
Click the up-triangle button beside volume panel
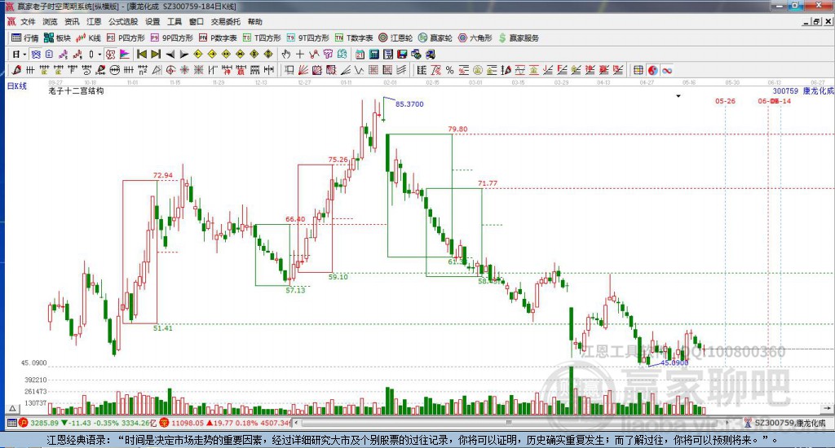tap(13, 409)
